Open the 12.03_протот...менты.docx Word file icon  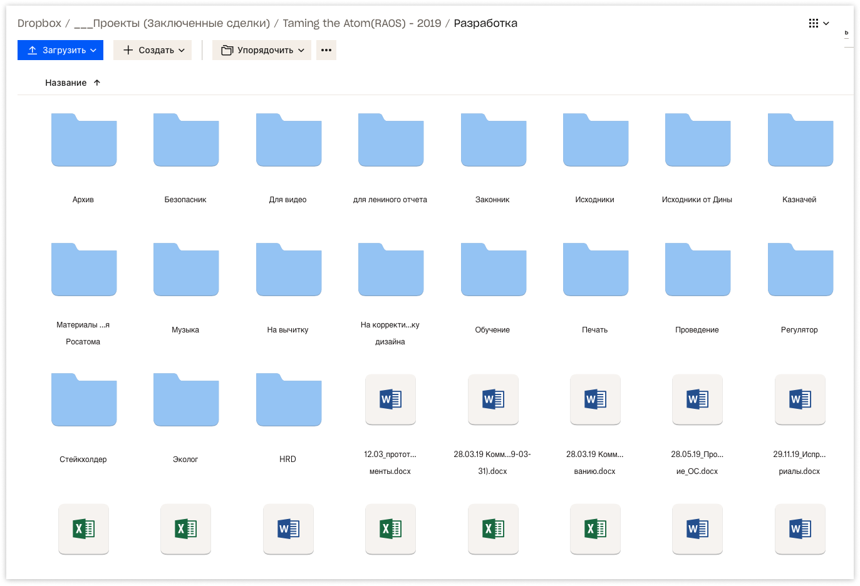point(391,399)
